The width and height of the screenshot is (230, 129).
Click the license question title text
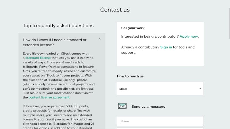[55, 42]
